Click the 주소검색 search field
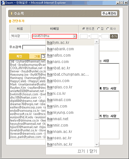This screenshot has height=159, width=129. tap(34, 47)
